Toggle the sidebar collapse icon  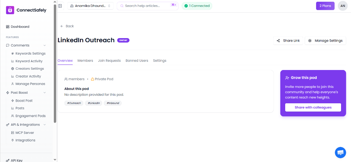(x=60, y=6)
